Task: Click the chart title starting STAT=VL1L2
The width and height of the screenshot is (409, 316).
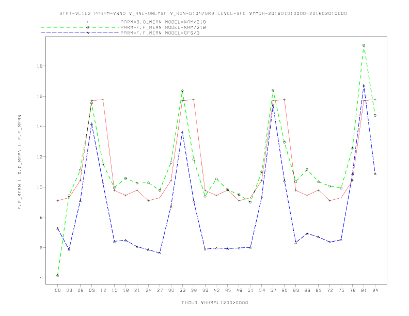Action: point(203,13)
